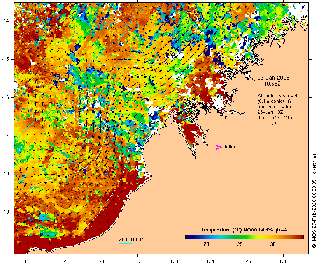Click the latitude axis label '-17'

tap(5, 136)
